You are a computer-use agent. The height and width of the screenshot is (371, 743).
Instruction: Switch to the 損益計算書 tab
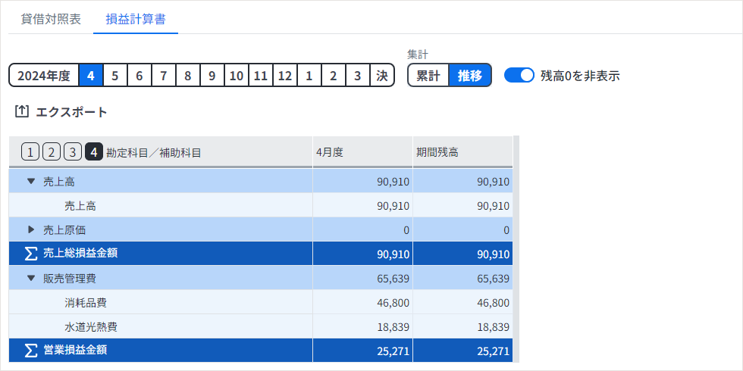tap(136, 19)
